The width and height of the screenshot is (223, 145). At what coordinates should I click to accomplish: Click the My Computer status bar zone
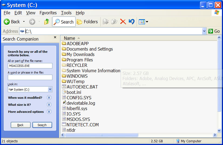click(189, 141)
